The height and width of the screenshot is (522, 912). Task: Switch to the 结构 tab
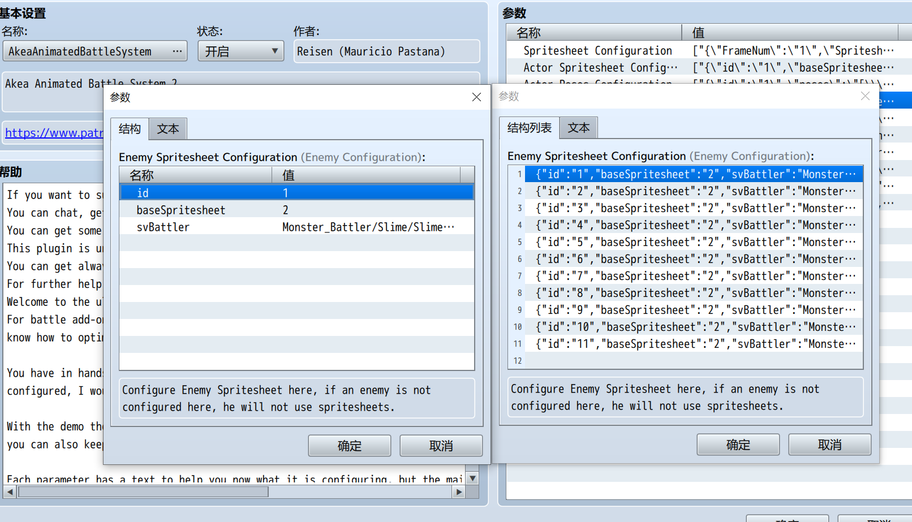pyautogui.click(x=130, y=129)
